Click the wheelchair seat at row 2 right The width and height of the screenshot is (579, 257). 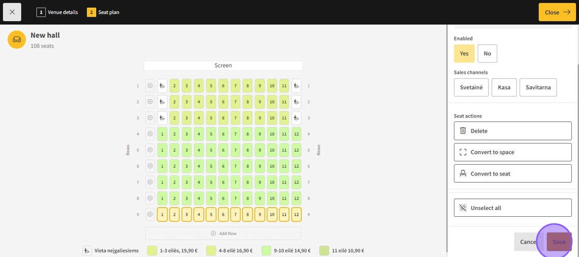click(x=296, y=102)
